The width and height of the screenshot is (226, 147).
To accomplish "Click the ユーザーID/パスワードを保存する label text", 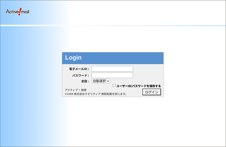I will click(x=138, y=86).
